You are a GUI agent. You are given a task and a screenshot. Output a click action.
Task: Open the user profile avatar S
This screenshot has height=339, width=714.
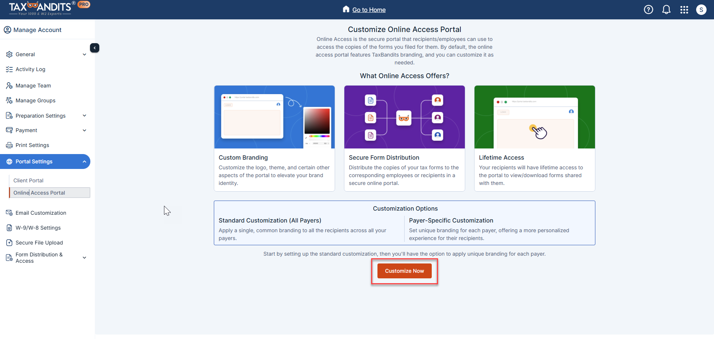click(701, 10)
